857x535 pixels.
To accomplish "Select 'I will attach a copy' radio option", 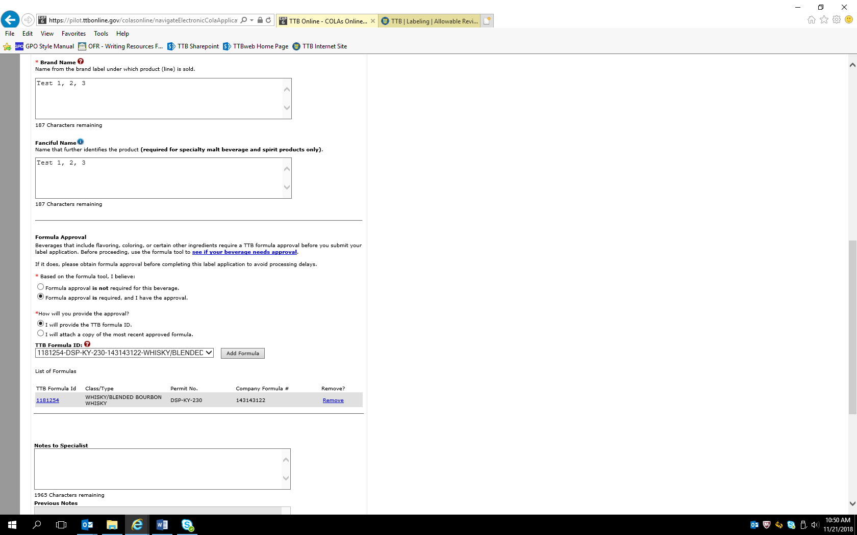I will click(41, 333).
